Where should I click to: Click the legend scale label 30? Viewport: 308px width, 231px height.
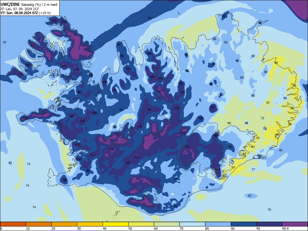pos(79,229)
